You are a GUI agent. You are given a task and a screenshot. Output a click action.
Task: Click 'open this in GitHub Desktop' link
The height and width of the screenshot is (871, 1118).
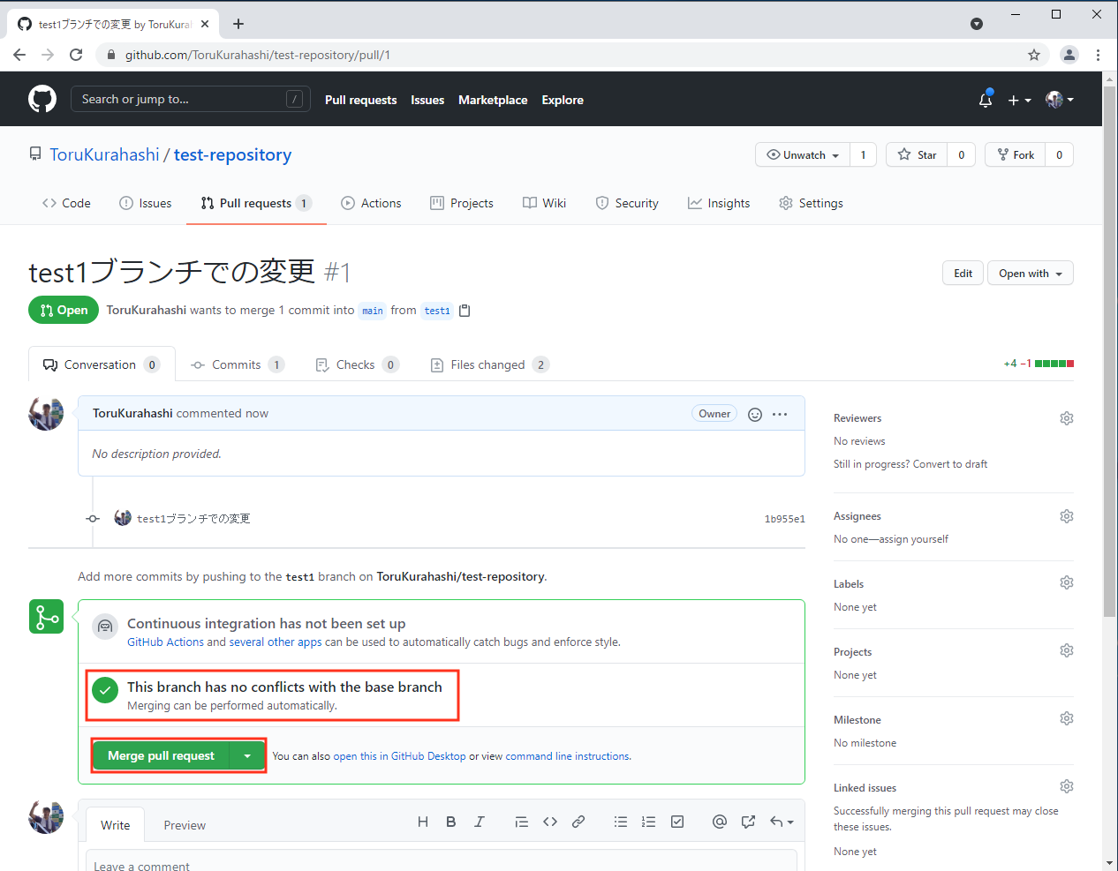pos(399,756)
